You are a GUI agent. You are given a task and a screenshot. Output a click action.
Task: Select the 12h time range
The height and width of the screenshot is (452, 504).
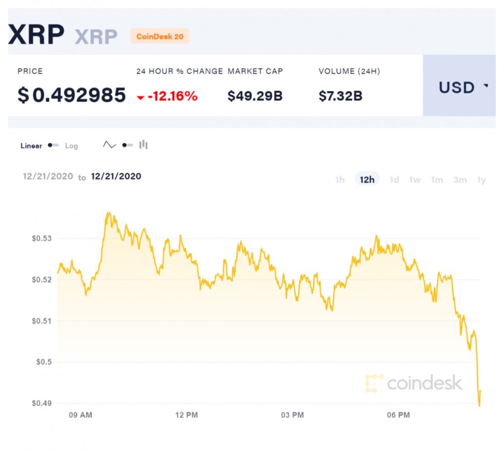point(367,179)
